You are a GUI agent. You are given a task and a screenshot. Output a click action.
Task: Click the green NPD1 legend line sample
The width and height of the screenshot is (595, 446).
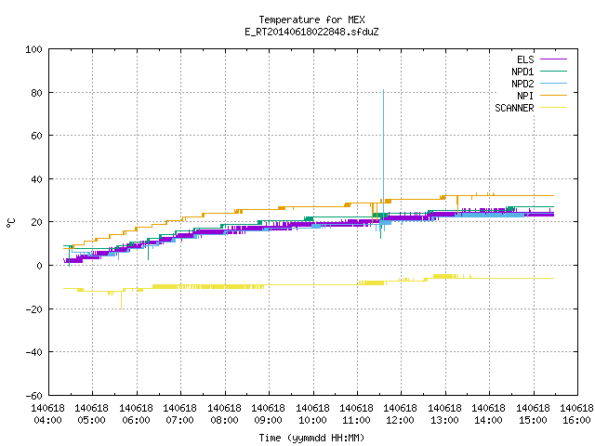tap(553, 71)
